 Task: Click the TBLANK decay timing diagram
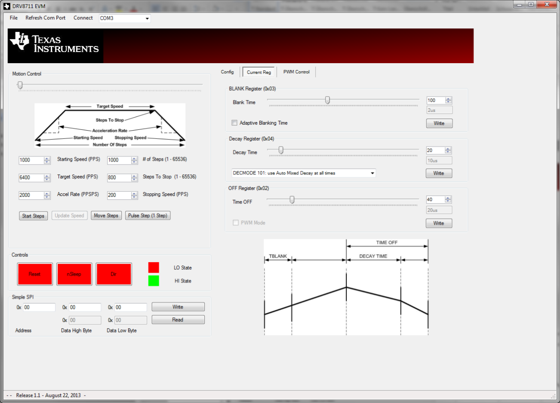(346, 287)
